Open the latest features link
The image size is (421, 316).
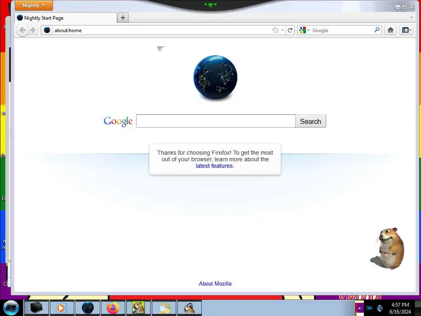214,166
